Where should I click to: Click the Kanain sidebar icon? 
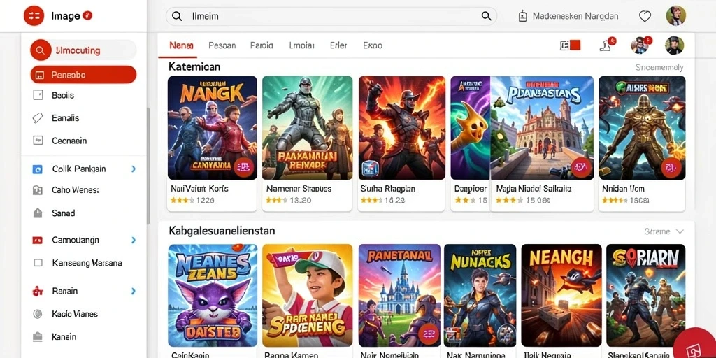pos(38,337)
